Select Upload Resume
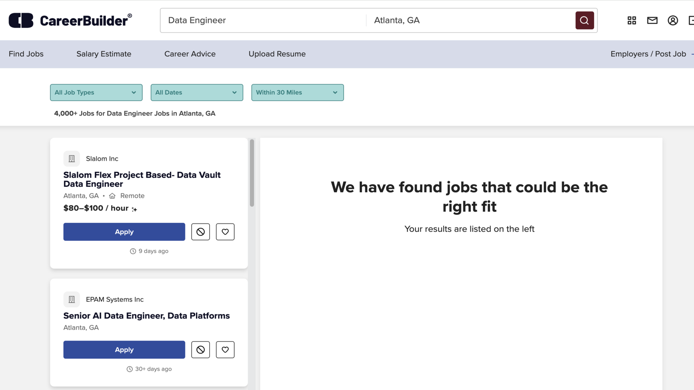694x390 pixels. coord(277,54)
